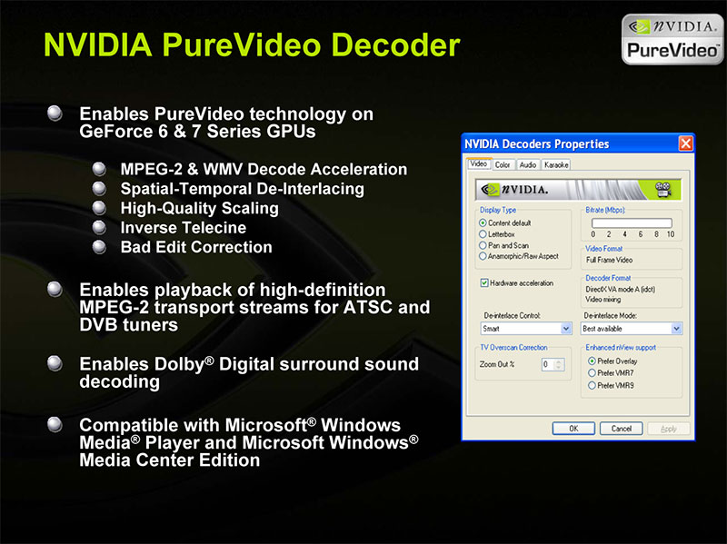This screenshot has width=727, height=544.
Task: Click 'Spatial-Temporal De-Interlacing' bullet text
Action: (x=242, y=189)
